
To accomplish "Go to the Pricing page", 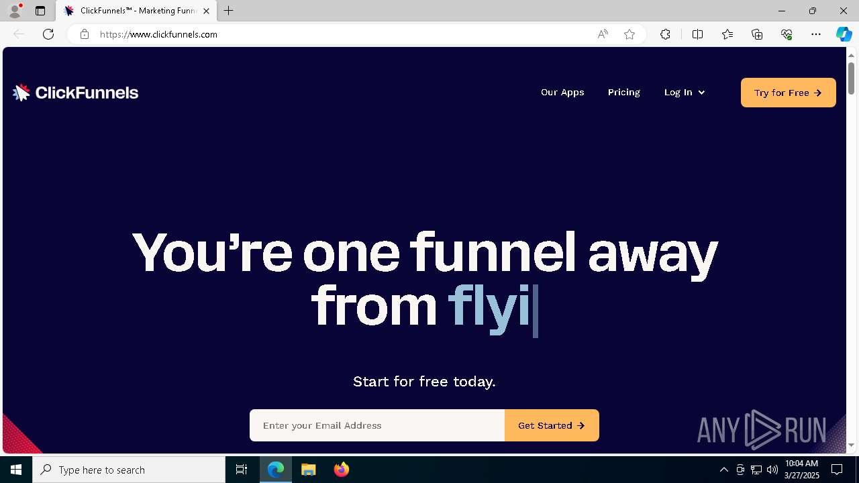I will coord(624,93).
